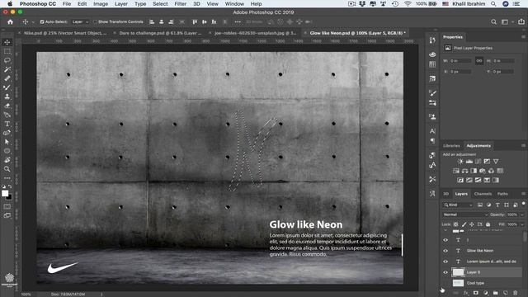The width and height of the screenshot is (528, 297).
Task: Open the layer Kind filter dropdown
Action: click(458, 205)
